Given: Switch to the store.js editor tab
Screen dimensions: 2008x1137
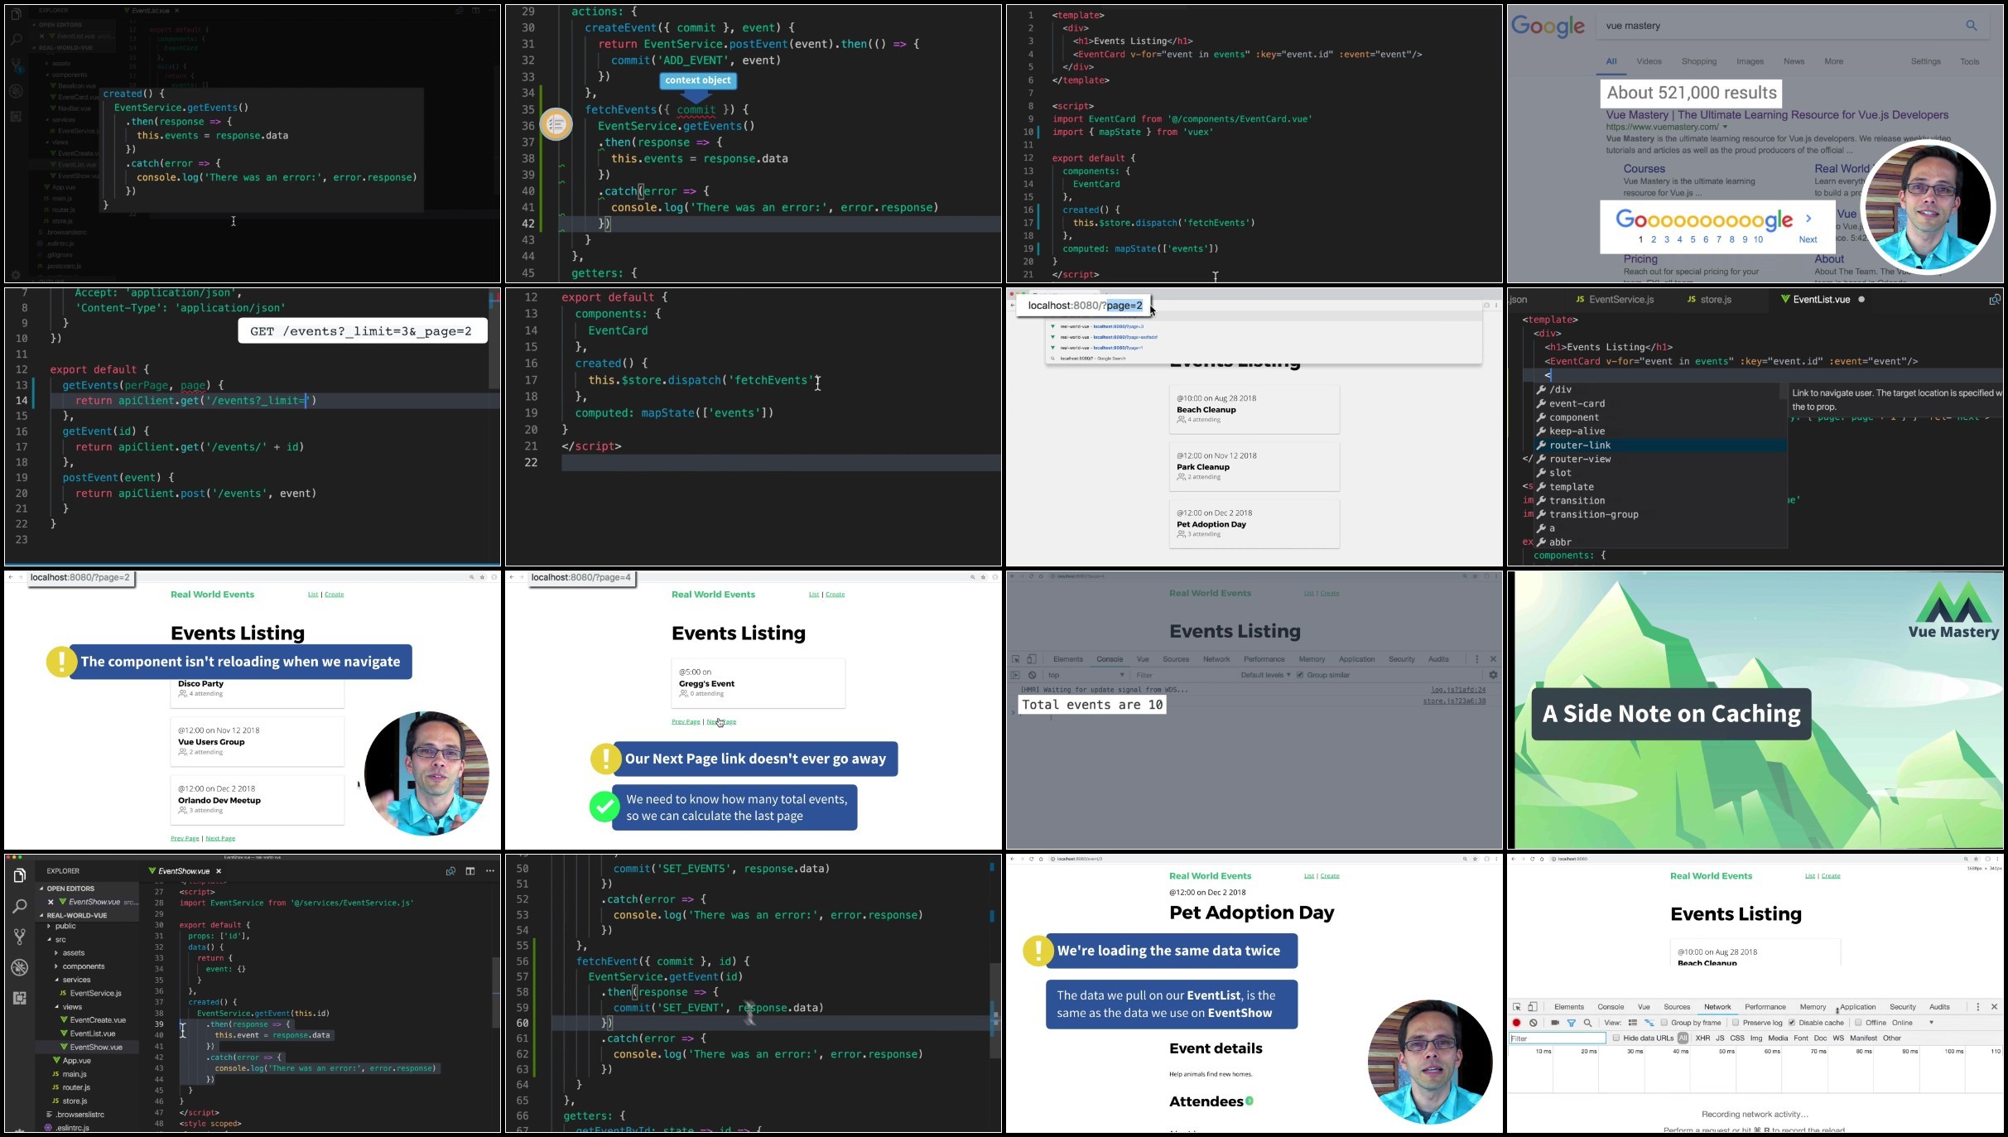Looking at the screenshot, I should (x=1710, y=300).
